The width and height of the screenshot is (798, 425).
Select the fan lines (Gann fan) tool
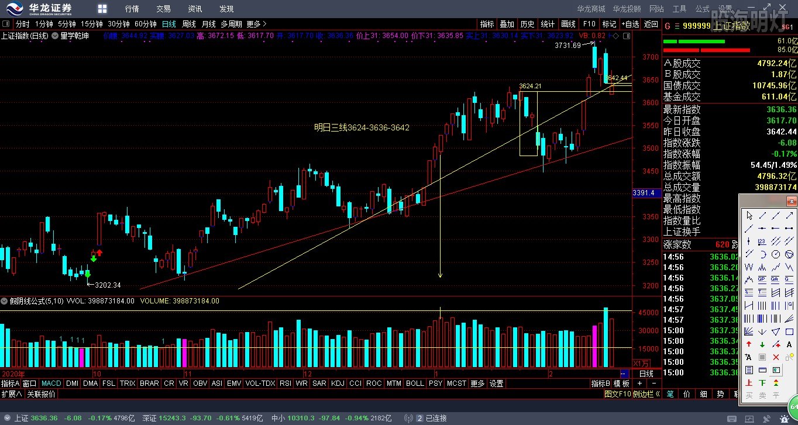(749, 331)
